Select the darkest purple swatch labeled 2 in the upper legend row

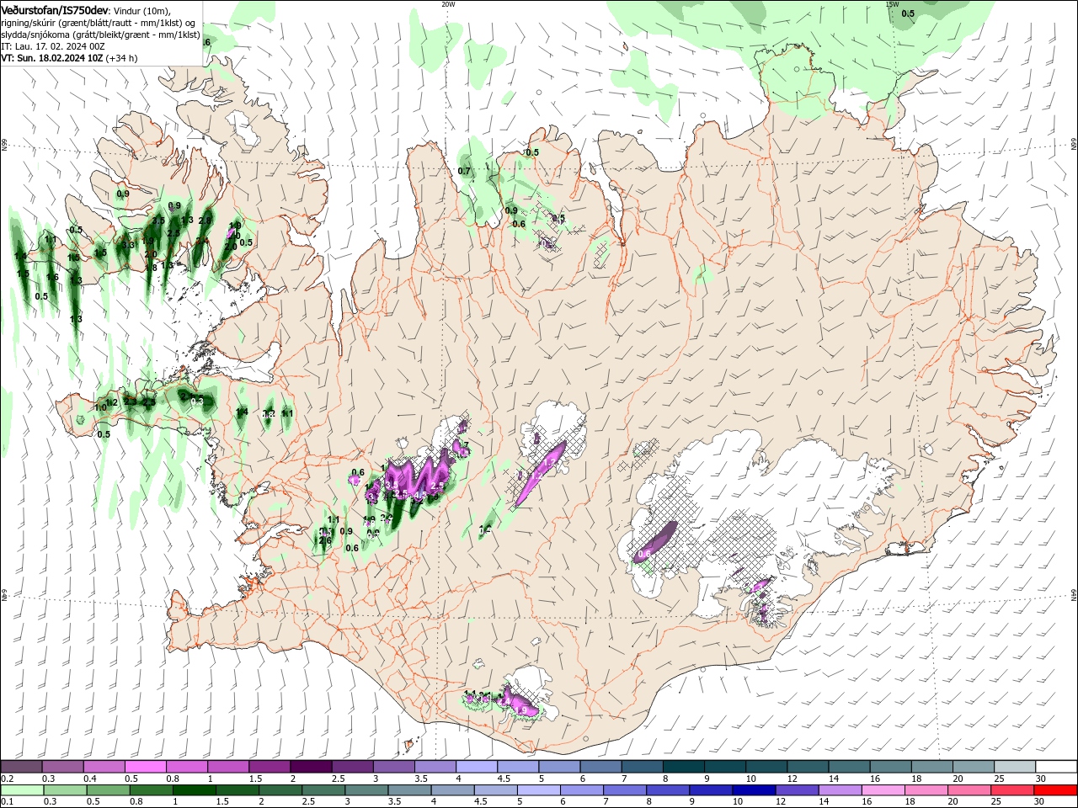pos(310,767)
